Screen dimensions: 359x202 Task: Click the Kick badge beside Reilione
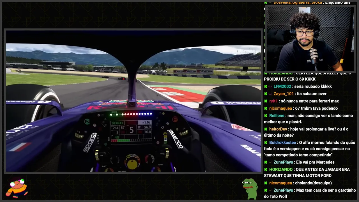coord(266,116)
